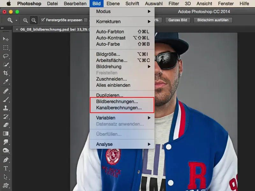Select the Pen tool

[x=6, y=160]
